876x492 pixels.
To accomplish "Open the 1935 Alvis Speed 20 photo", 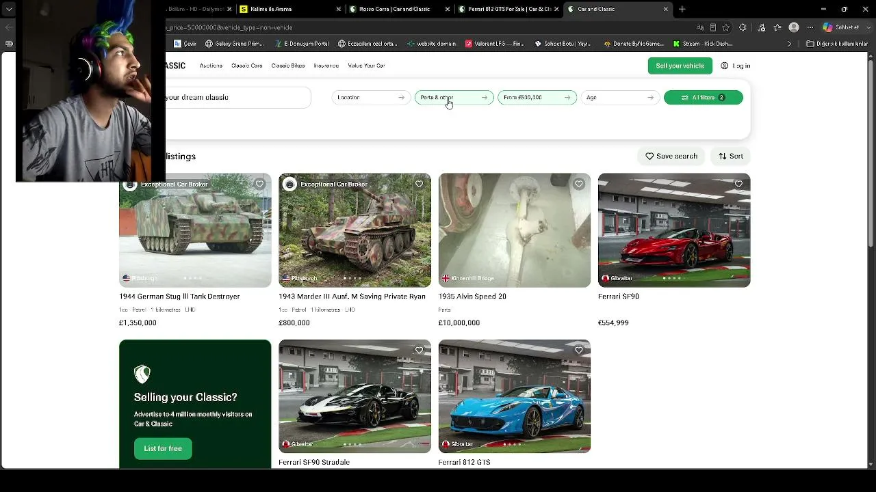I will click(x=515, y=230).
